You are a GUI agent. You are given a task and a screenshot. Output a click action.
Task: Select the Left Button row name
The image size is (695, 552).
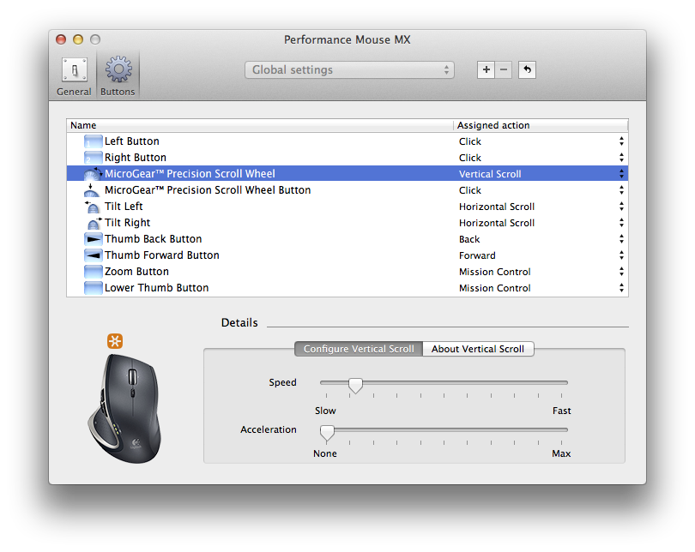[131, 141]
